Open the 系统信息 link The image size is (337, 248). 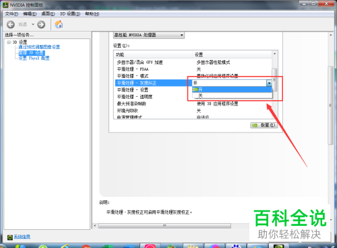22,237
